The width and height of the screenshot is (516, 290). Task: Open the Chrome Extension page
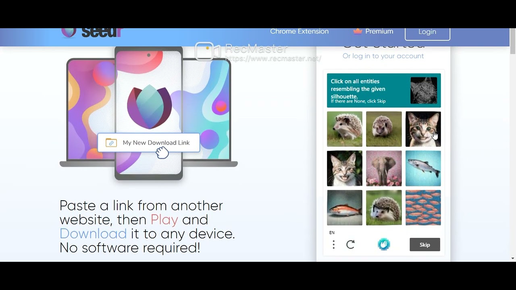tap(299, 31)
